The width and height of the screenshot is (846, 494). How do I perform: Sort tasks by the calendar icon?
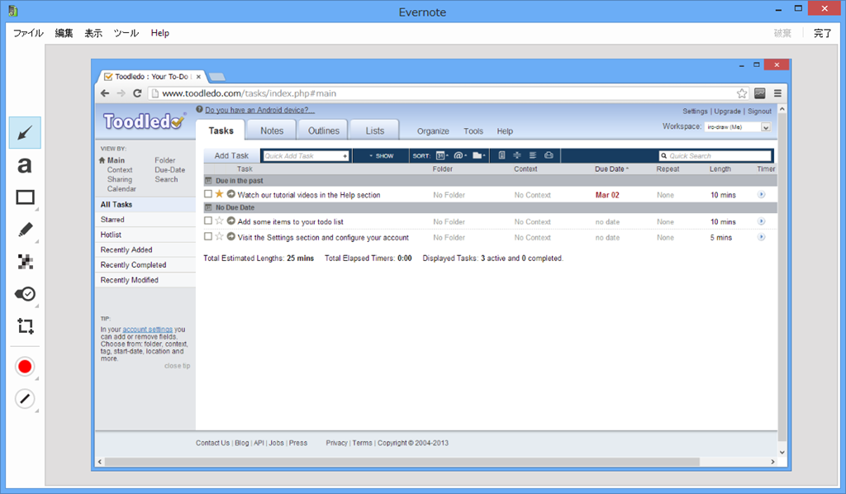[x=441, y=155]
